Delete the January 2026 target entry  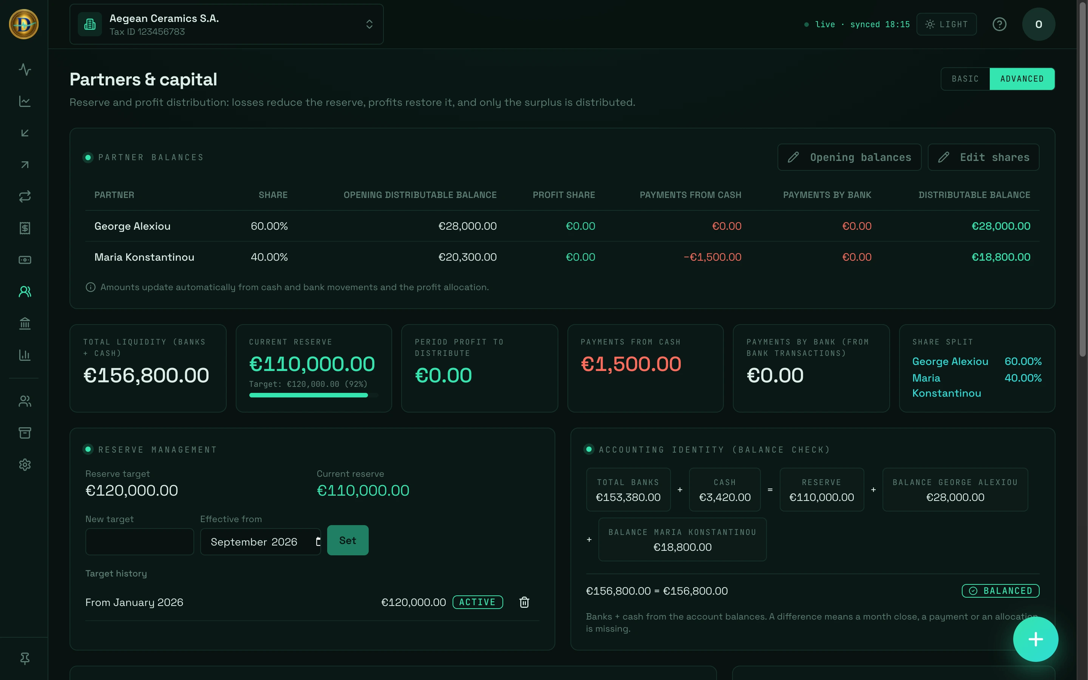[524, 602]
